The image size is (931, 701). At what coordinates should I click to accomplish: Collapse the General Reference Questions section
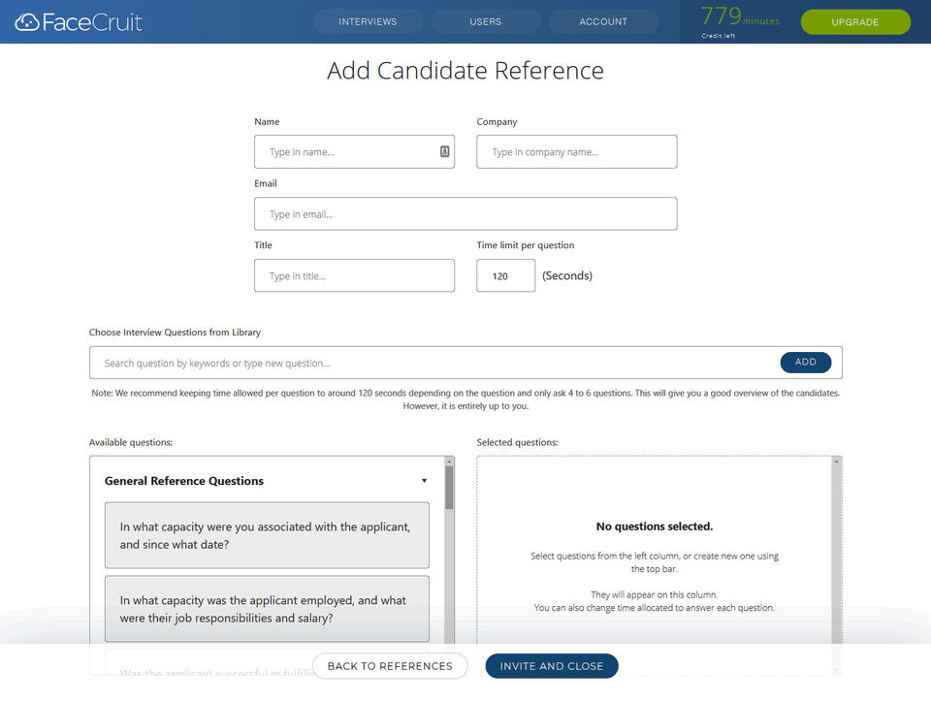click(x=424, y=481)
